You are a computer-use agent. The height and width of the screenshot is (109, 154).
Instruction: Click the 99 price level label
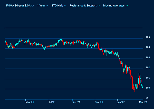pos(147,98)
